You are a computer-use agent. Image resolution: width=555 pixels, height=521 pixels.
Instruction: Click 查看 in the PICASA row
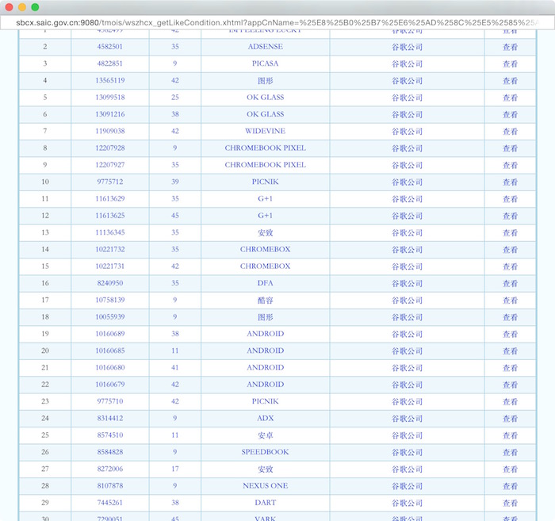pyautogui.click(x=510, y=64)
